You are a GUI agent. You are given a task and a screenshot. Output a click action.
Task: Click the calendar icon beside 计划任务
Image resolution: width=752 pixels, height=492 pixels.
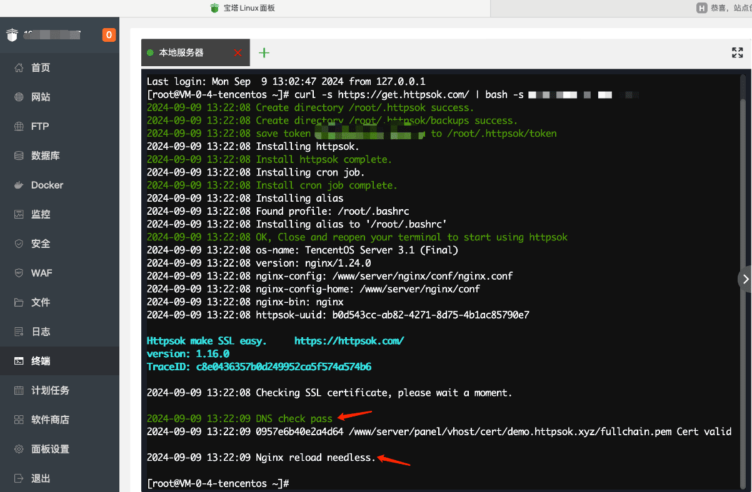(19, 390)
